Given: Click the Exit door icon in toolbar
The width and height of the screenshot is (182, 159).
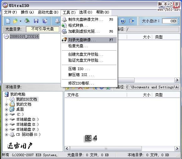Looking at the screenshot, I should [131, 21].
